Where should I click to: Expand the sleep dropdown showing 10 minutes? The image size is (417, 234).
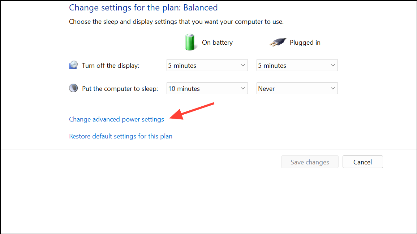pyautogui.click(x=207, y=88)
